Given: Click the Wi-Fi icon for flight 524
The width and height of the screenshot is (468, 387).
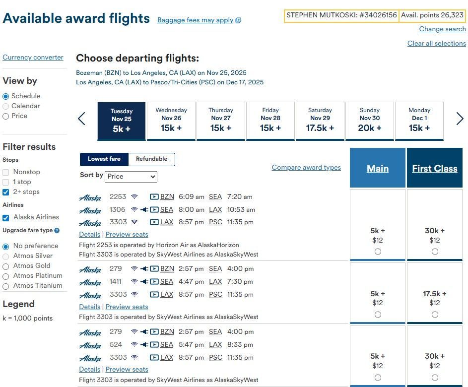Looking at the screenshot, I should pos(134,344).
